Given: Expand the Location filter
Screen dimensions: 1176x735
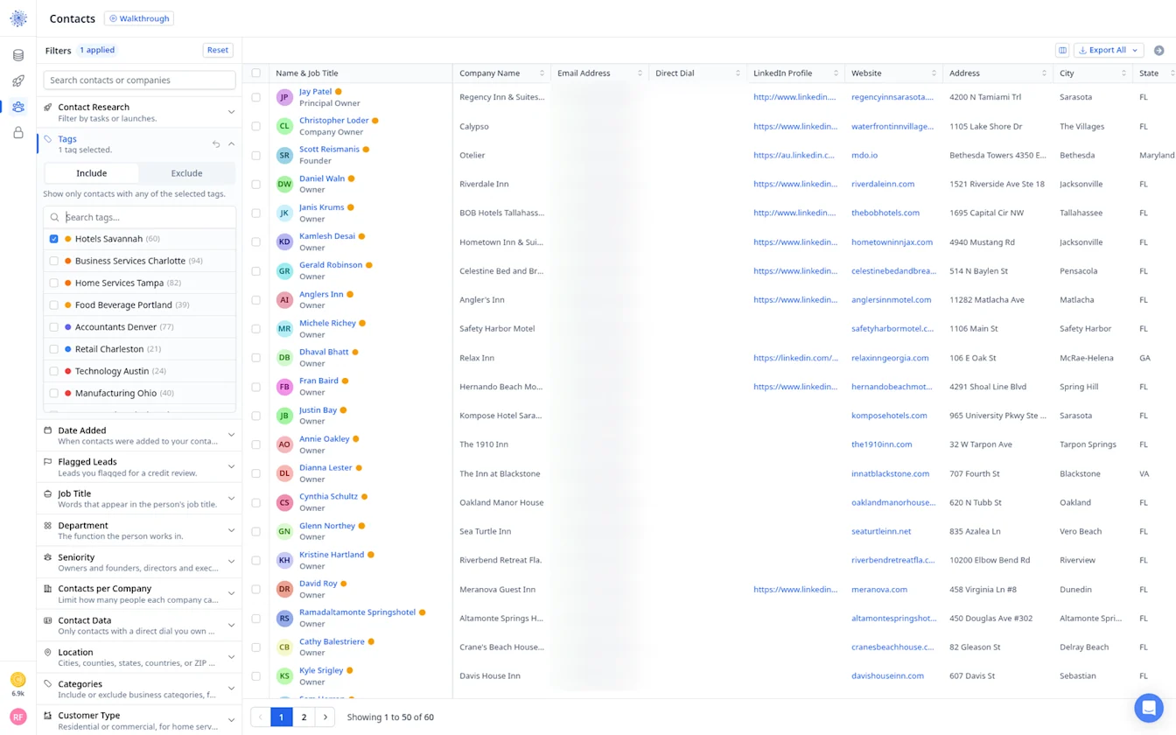Looking at the screenshot, I should 139,657.
